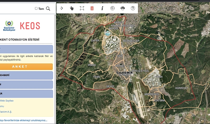Viewport: 210px width, 124px height.
Task: Toggle the Tam checkbox
Action: coord(36,8)
